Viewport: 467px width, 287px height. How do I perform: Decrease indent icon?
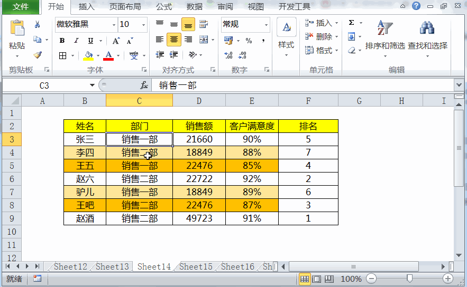coord(160,55)
